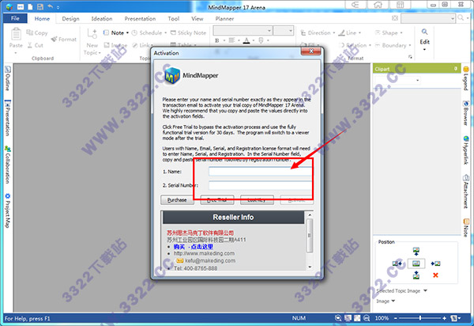The width and height of the screenshot is (474, 326).
Task: Click the Format painter brush icon
Action: pyautogui.click(x=54, y=39)
